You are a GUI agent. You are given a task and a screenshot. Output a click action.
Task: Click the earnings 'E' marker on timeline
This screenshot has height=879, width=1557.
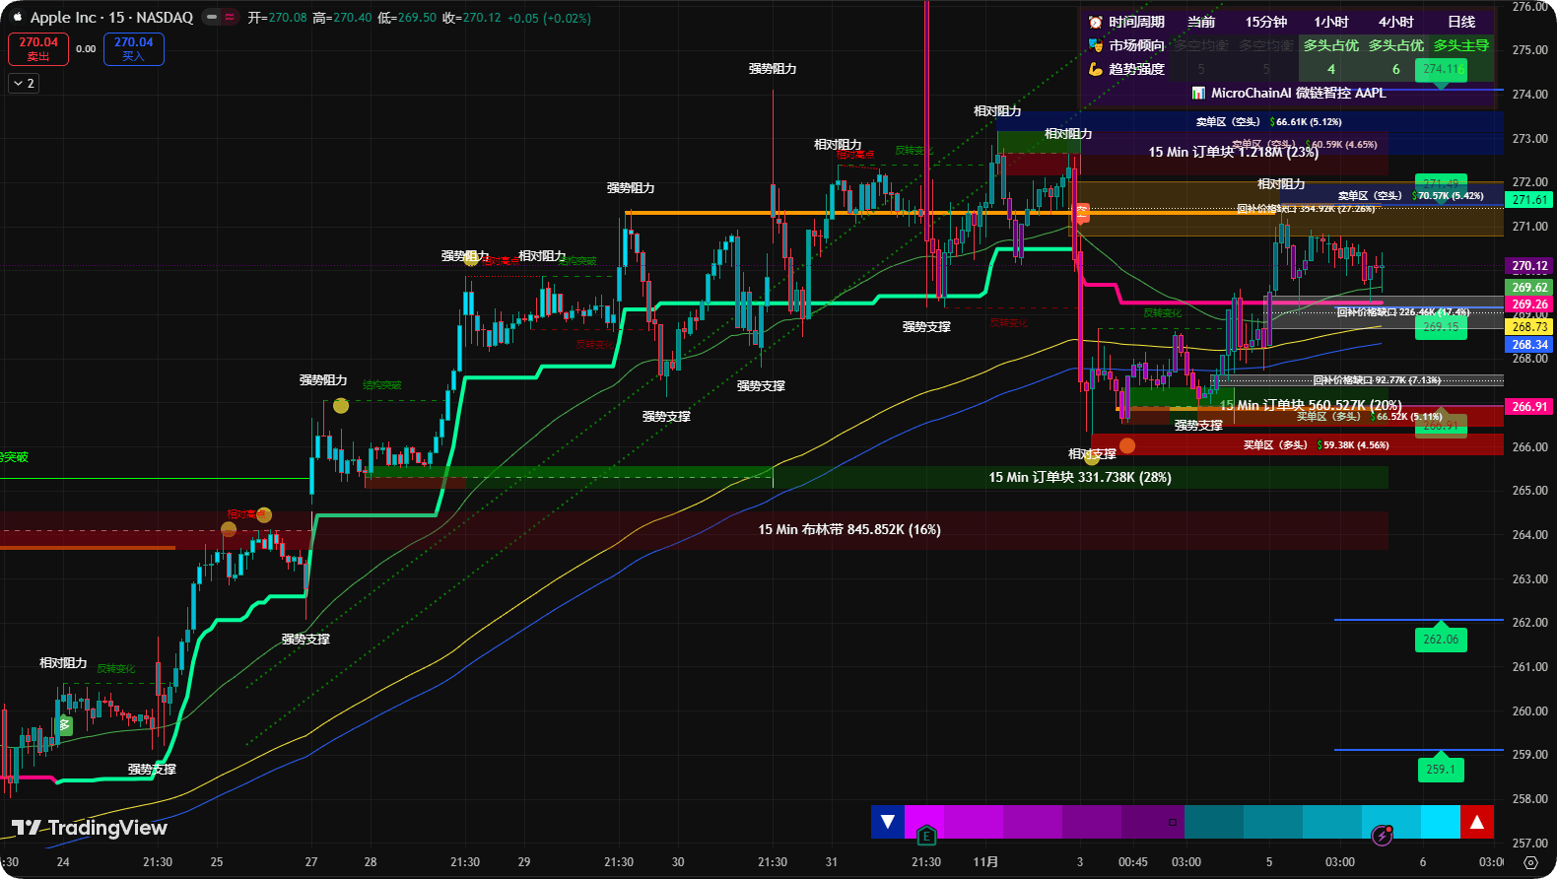coord(925,837)
